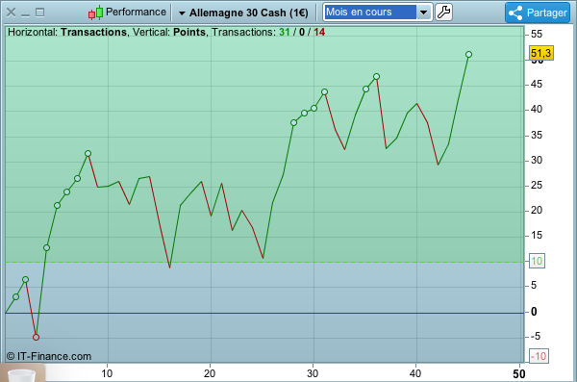577x382 pixels.
Task: Click the red loss data point below zero
Action: pos(36,337)
